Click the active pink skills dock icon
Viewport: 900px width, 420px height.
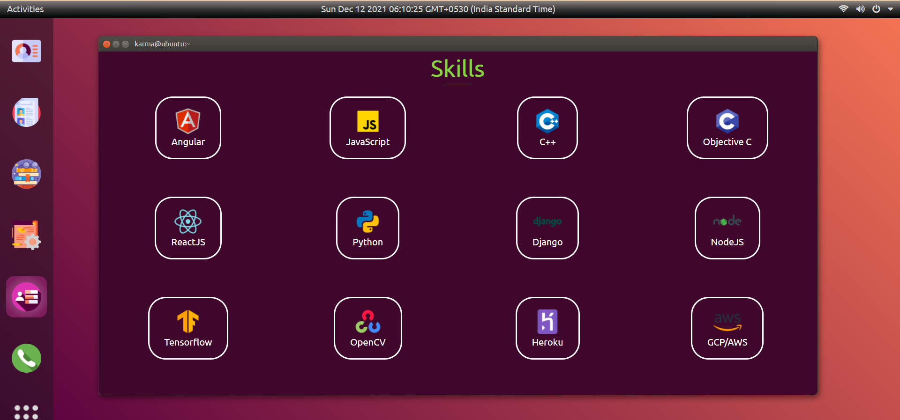click(26, 297)
